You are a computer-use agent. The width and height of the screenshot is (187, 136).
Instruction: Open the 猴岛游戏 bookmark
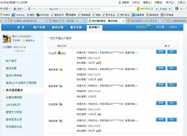pyautogui.click(x=153, y=15)
